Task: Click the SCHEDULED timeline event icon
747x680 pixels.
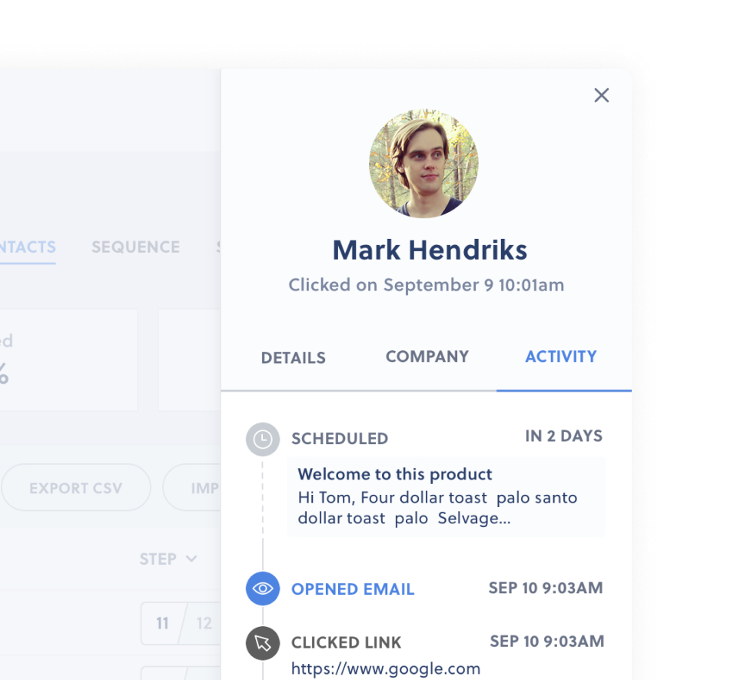Action: [x=262, y=439]
